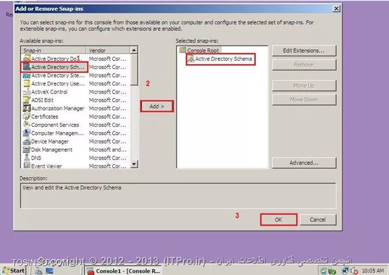Click the Show Desktop quick launch icon
This screenshot has width=389, height=275.
[x=49, y=271]
